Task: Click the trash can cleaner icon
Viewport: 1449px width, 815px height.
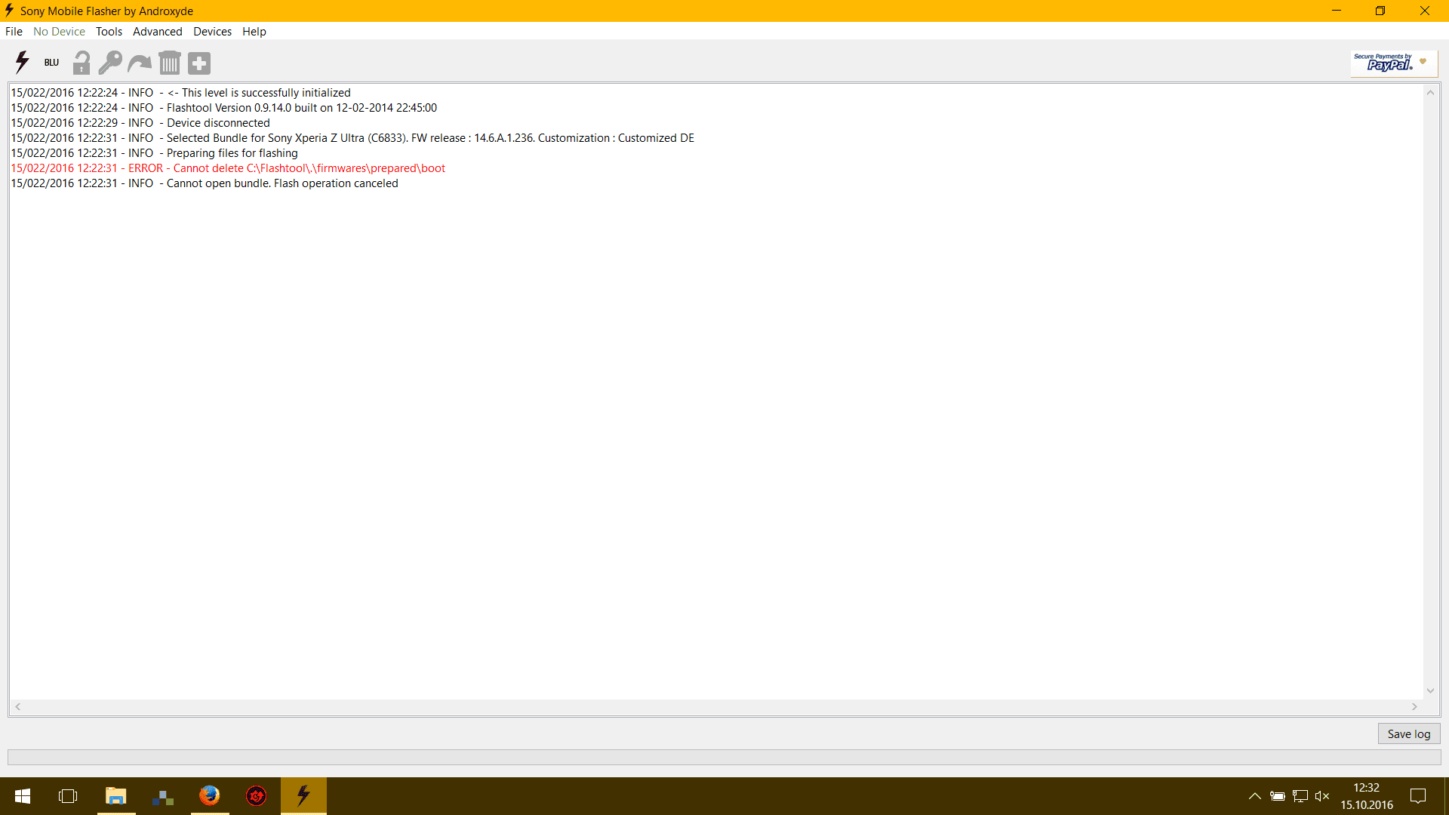Action: pyautogui.click(x=170, y=63)
